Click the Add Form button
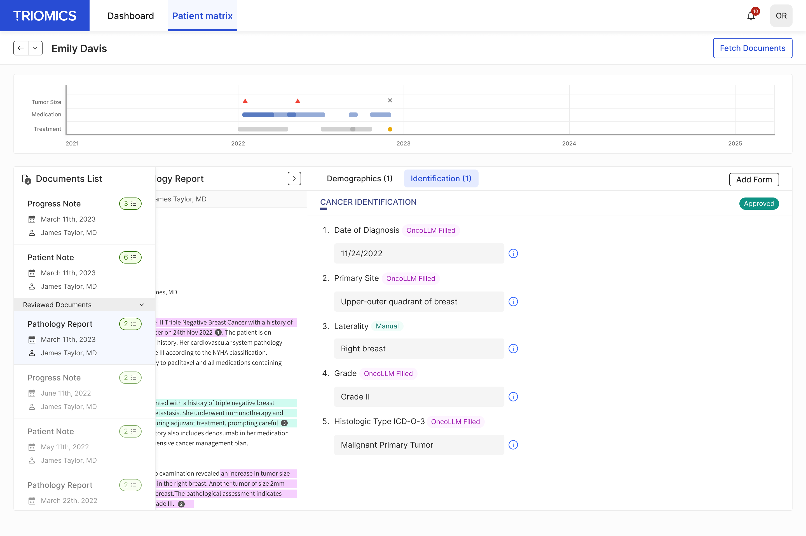The image size is (806, 536). pos(754,180)
